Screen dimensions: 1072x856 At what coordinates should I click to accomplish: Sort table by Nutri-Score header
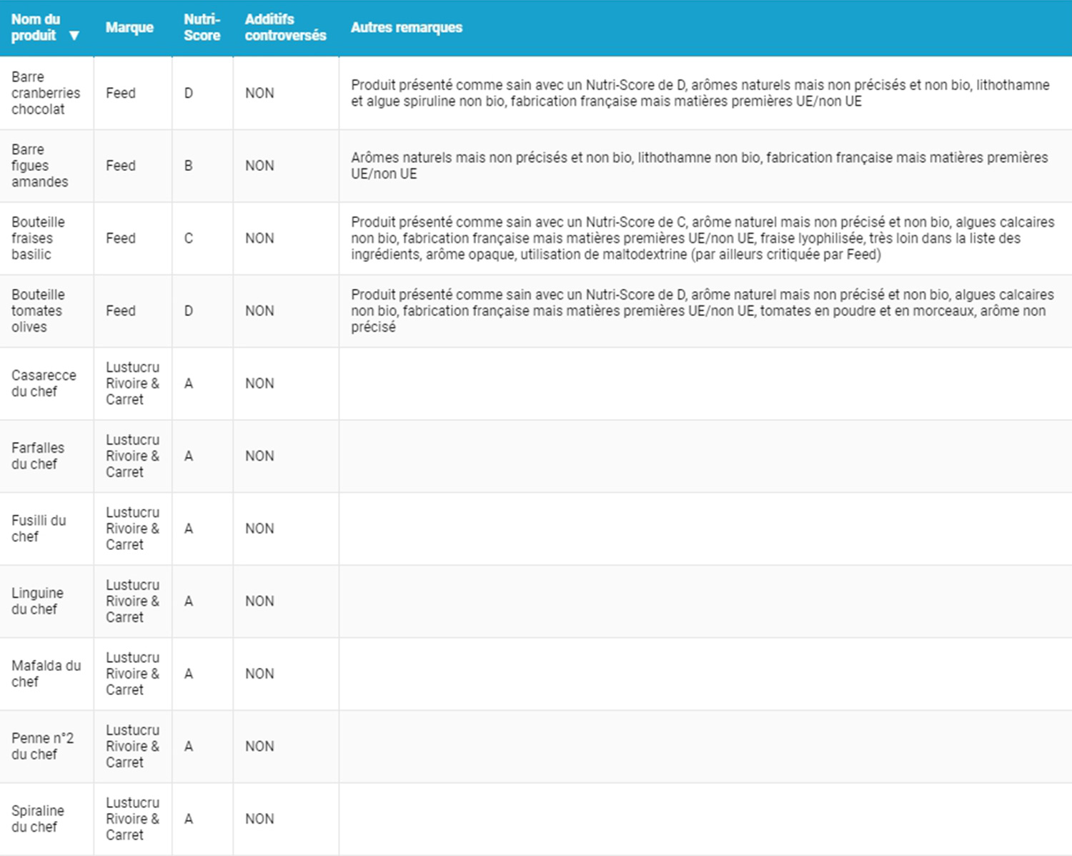202,27
